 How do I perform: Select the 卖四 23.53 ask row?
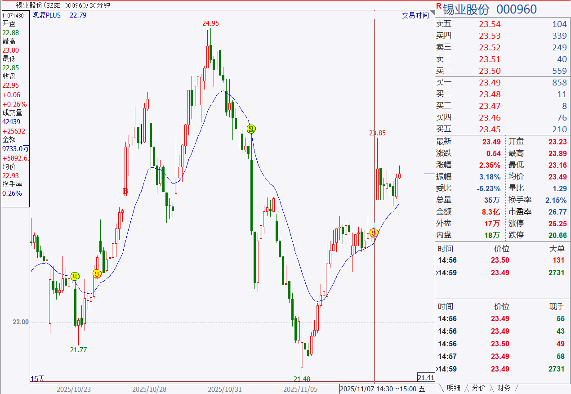pos(503,36)
